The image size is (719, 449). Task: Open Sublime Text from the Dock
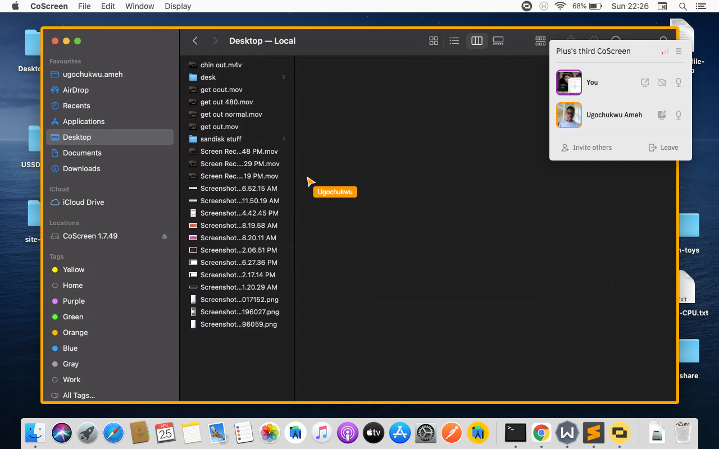click(x=593, y=433)
